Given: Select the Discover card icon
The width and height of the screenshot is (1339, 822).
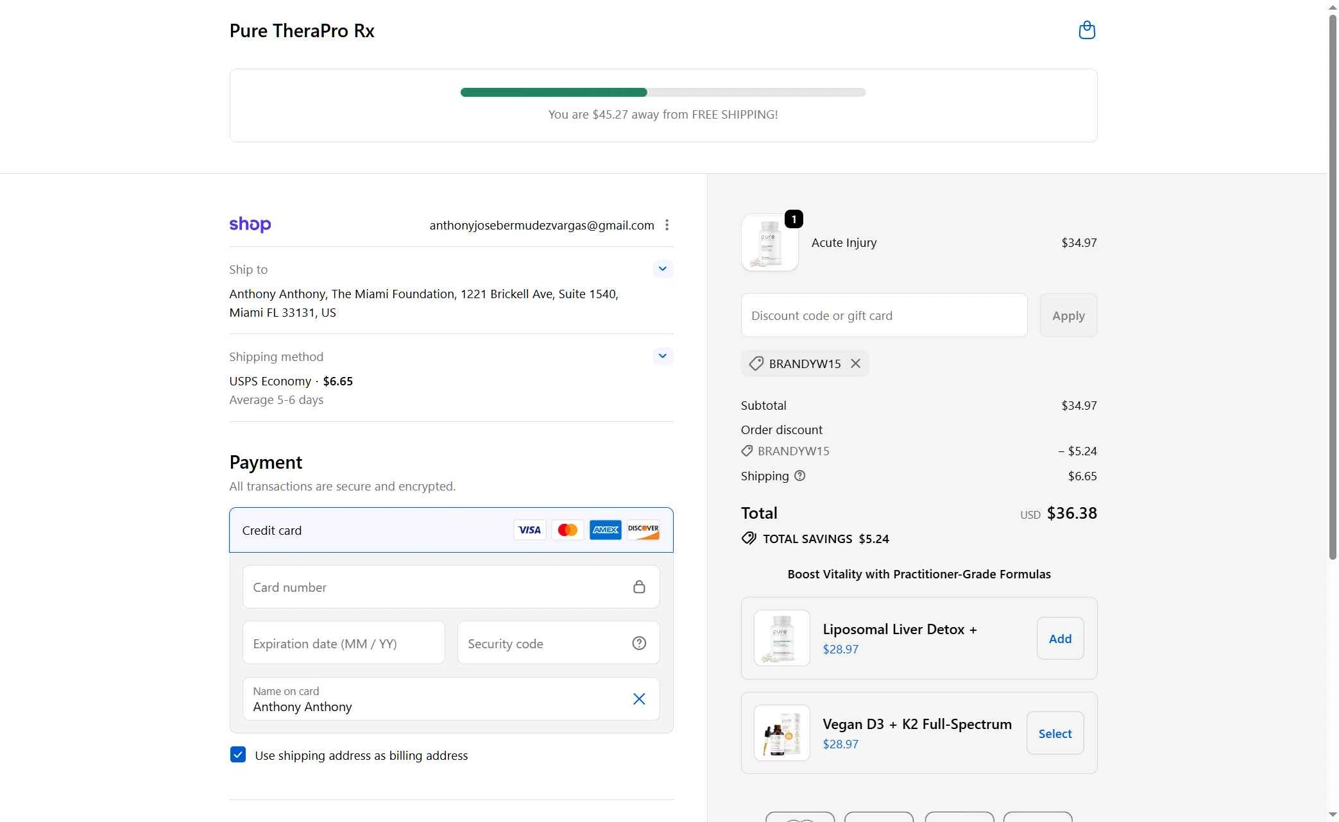Looking at the screenshot, I should pos(643,530).
